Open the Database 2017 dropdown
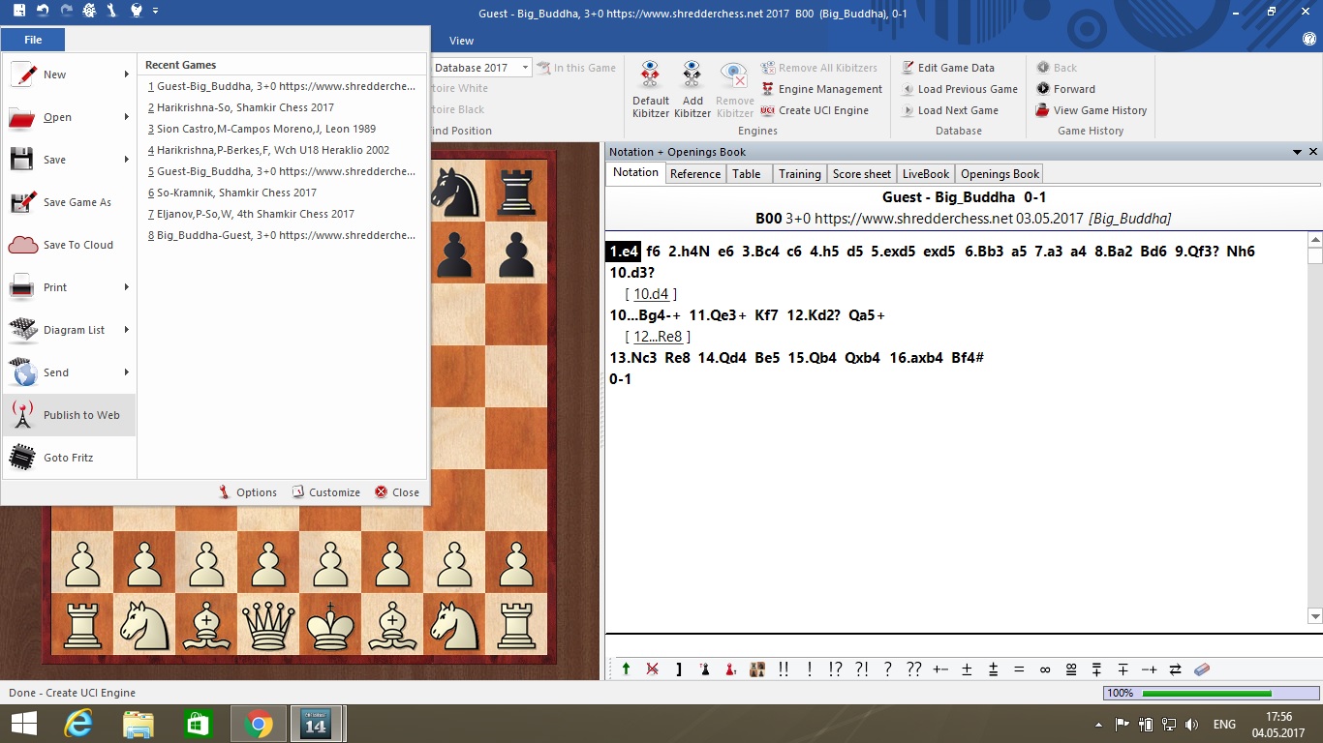 click(x=526, y=68)
